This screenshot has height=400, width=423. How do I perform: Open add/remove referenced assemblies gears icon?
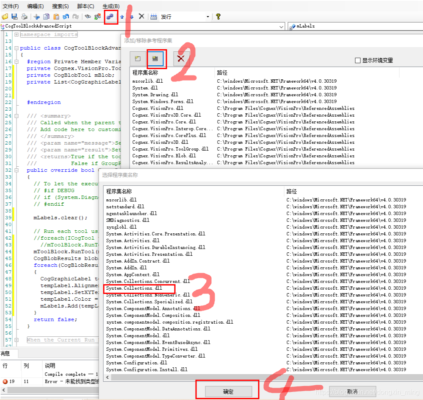(x=110, y=17)
